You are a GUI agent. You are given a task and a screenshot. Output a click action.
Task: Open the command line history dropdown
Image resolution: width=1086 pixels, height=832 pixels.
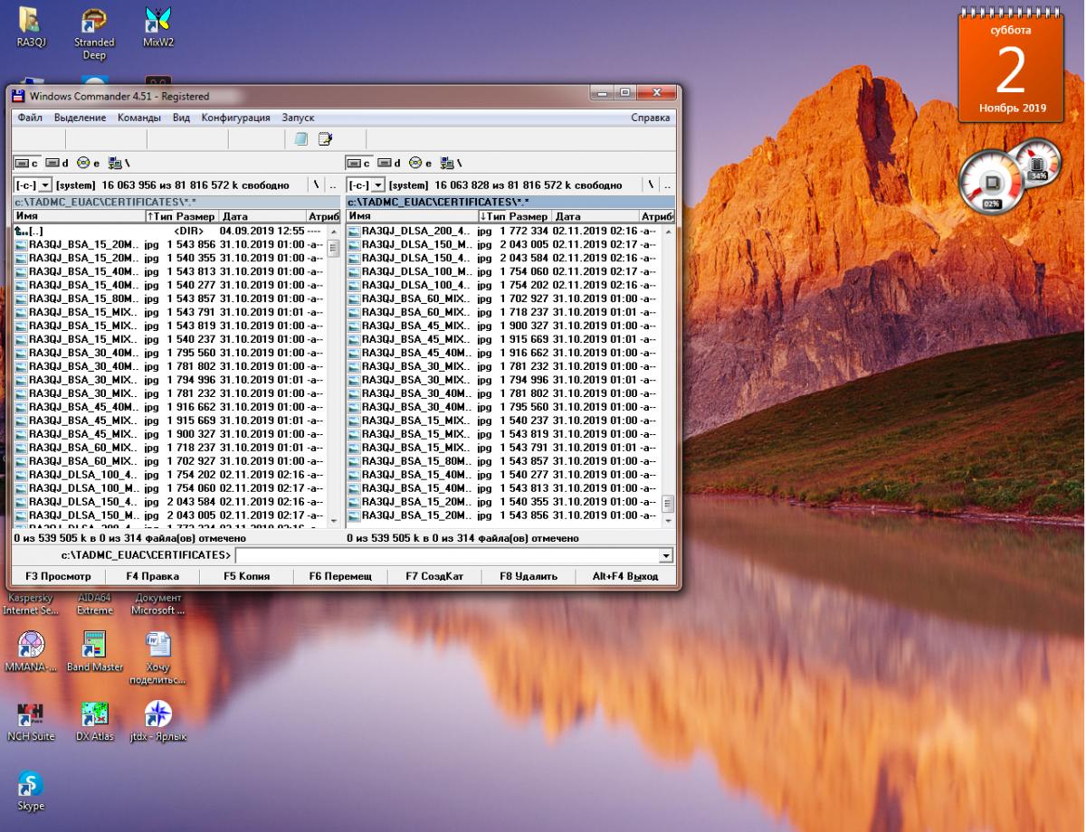pyautogui.click(x=667, y=555)
